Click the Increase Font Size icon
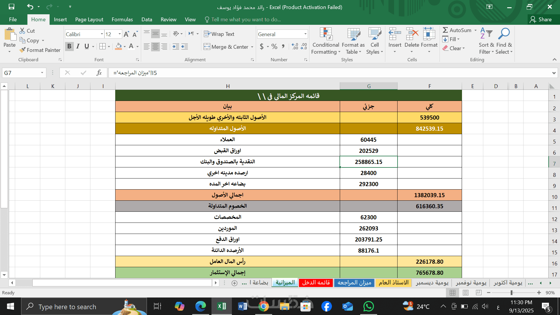The height and width of the screenshot is (315, 560). click(126, 34)
